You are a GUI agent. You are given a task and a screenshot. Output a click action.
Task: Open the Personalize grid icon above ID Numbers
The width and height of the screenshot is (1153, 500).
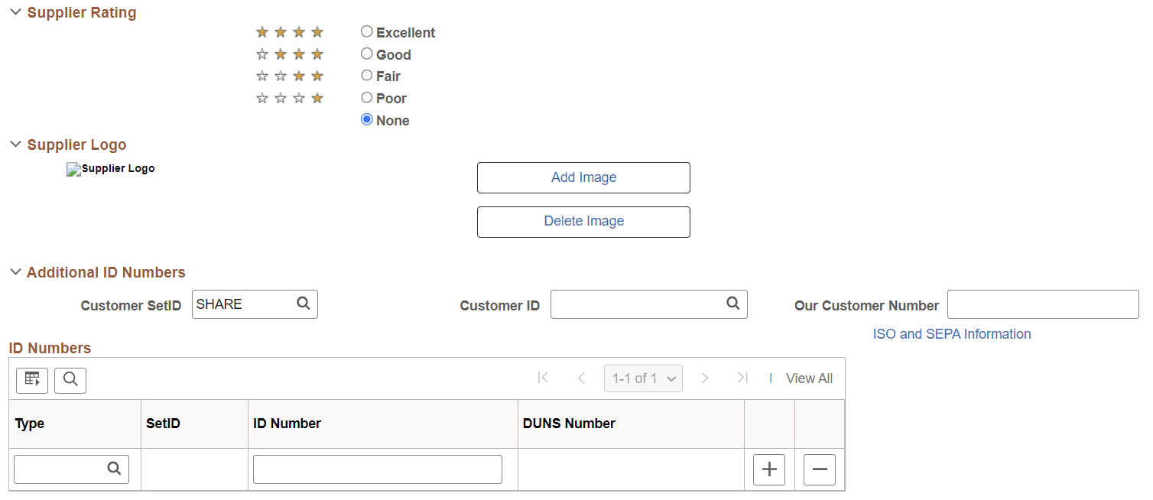pos(31,380)
